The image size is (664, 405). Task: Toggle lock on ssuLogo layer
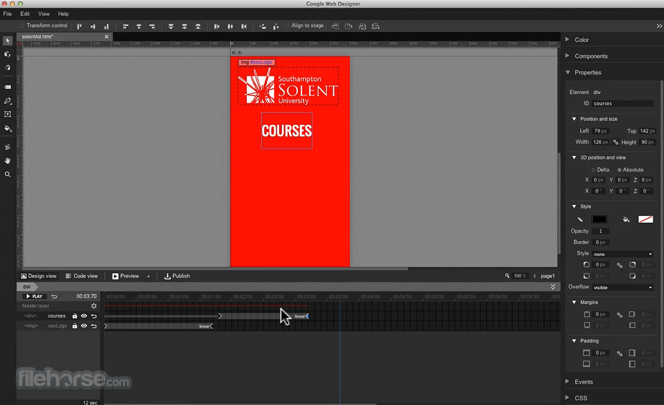pos(75,326)
